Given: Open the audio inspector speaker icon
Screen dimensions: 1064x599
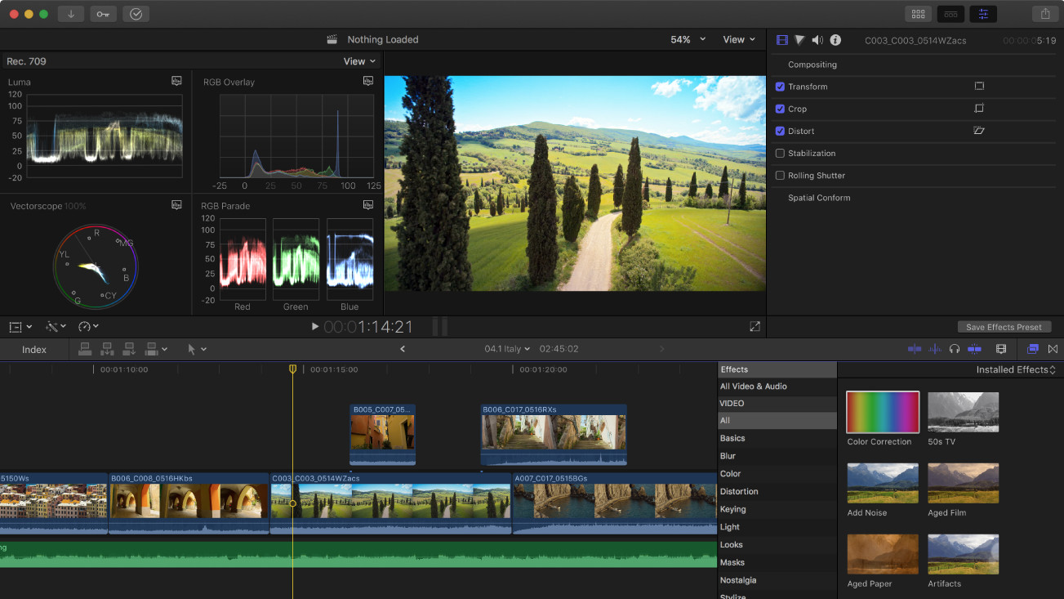Looking at the screenshot, I should 817,40.
